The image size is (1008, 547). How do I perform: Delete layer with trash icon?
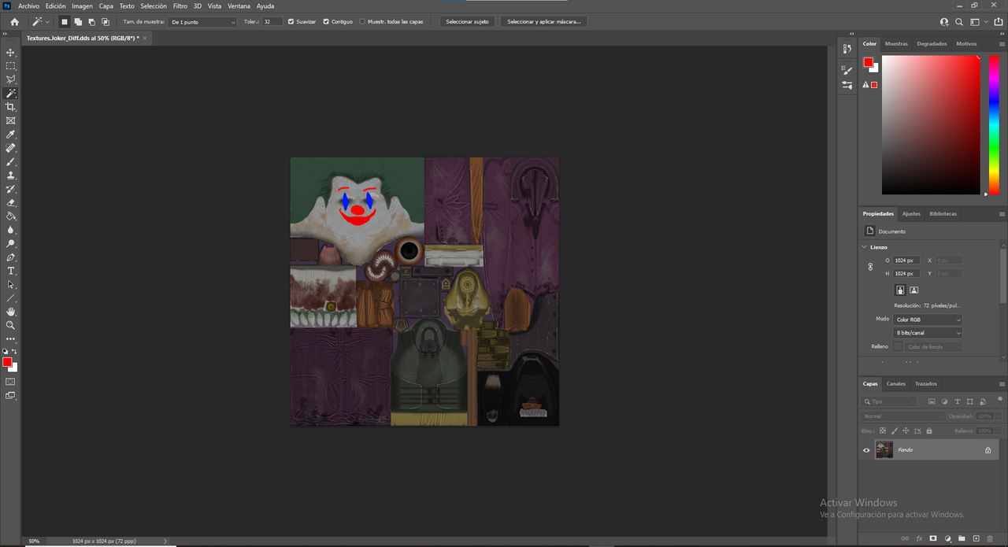tap(990, 538)
